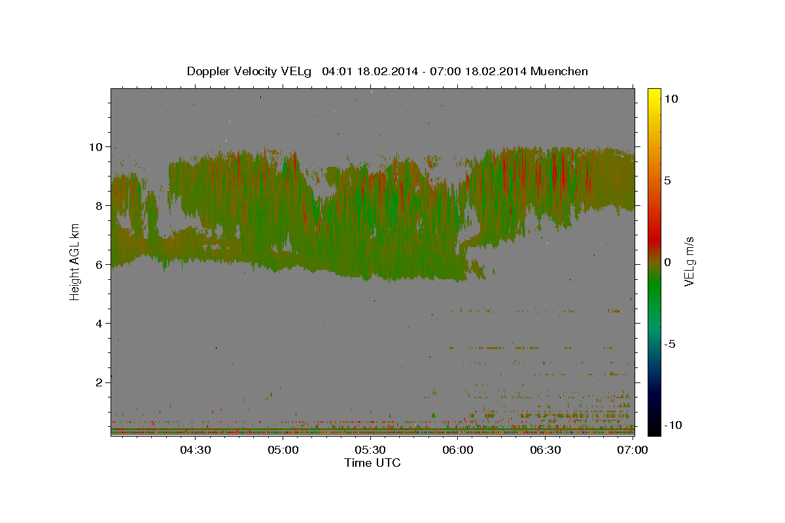Click the yellow top of the colorbar

(654, 93)
